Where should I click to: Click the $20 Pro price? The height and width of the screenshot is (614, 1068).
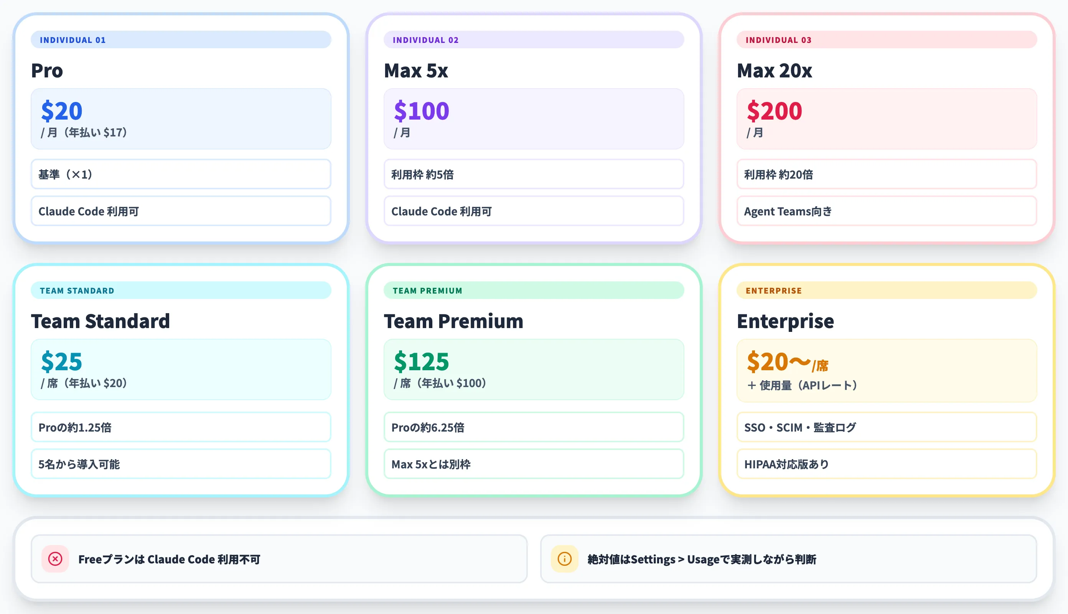(x=62, y=111)
